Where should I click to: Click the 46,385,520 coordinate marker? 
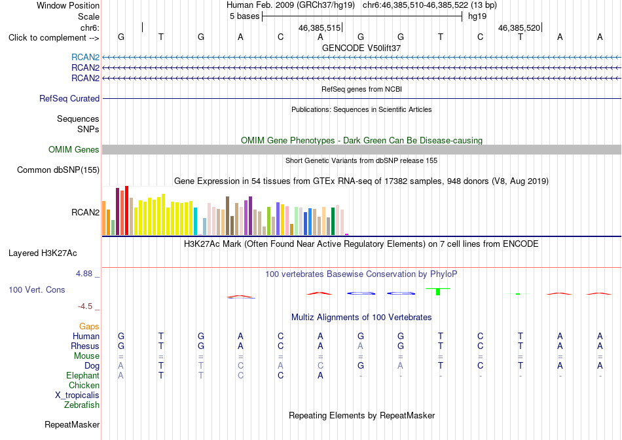coord(519,27)
